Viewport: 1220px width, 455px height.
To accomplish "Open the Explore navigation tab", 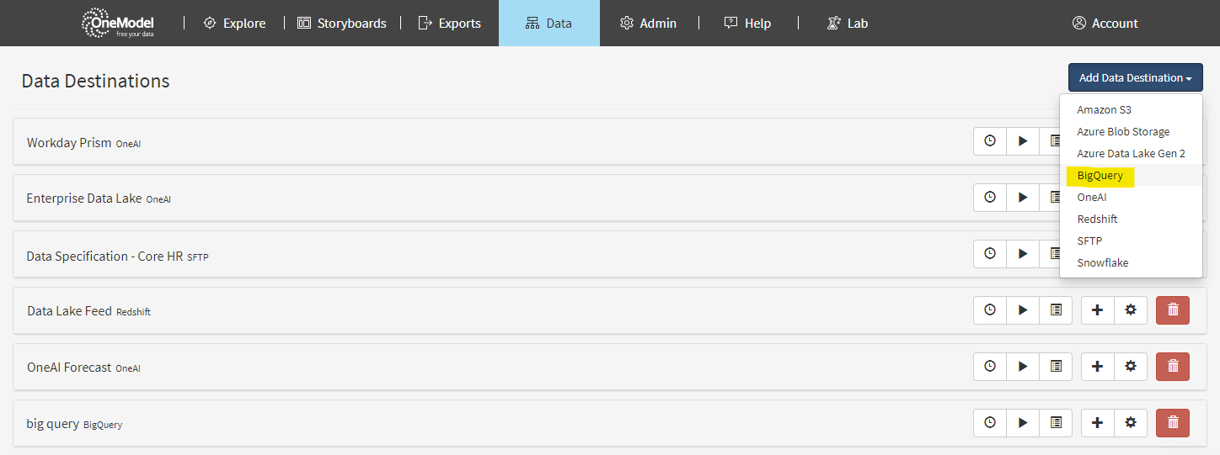I will [234, 23].
